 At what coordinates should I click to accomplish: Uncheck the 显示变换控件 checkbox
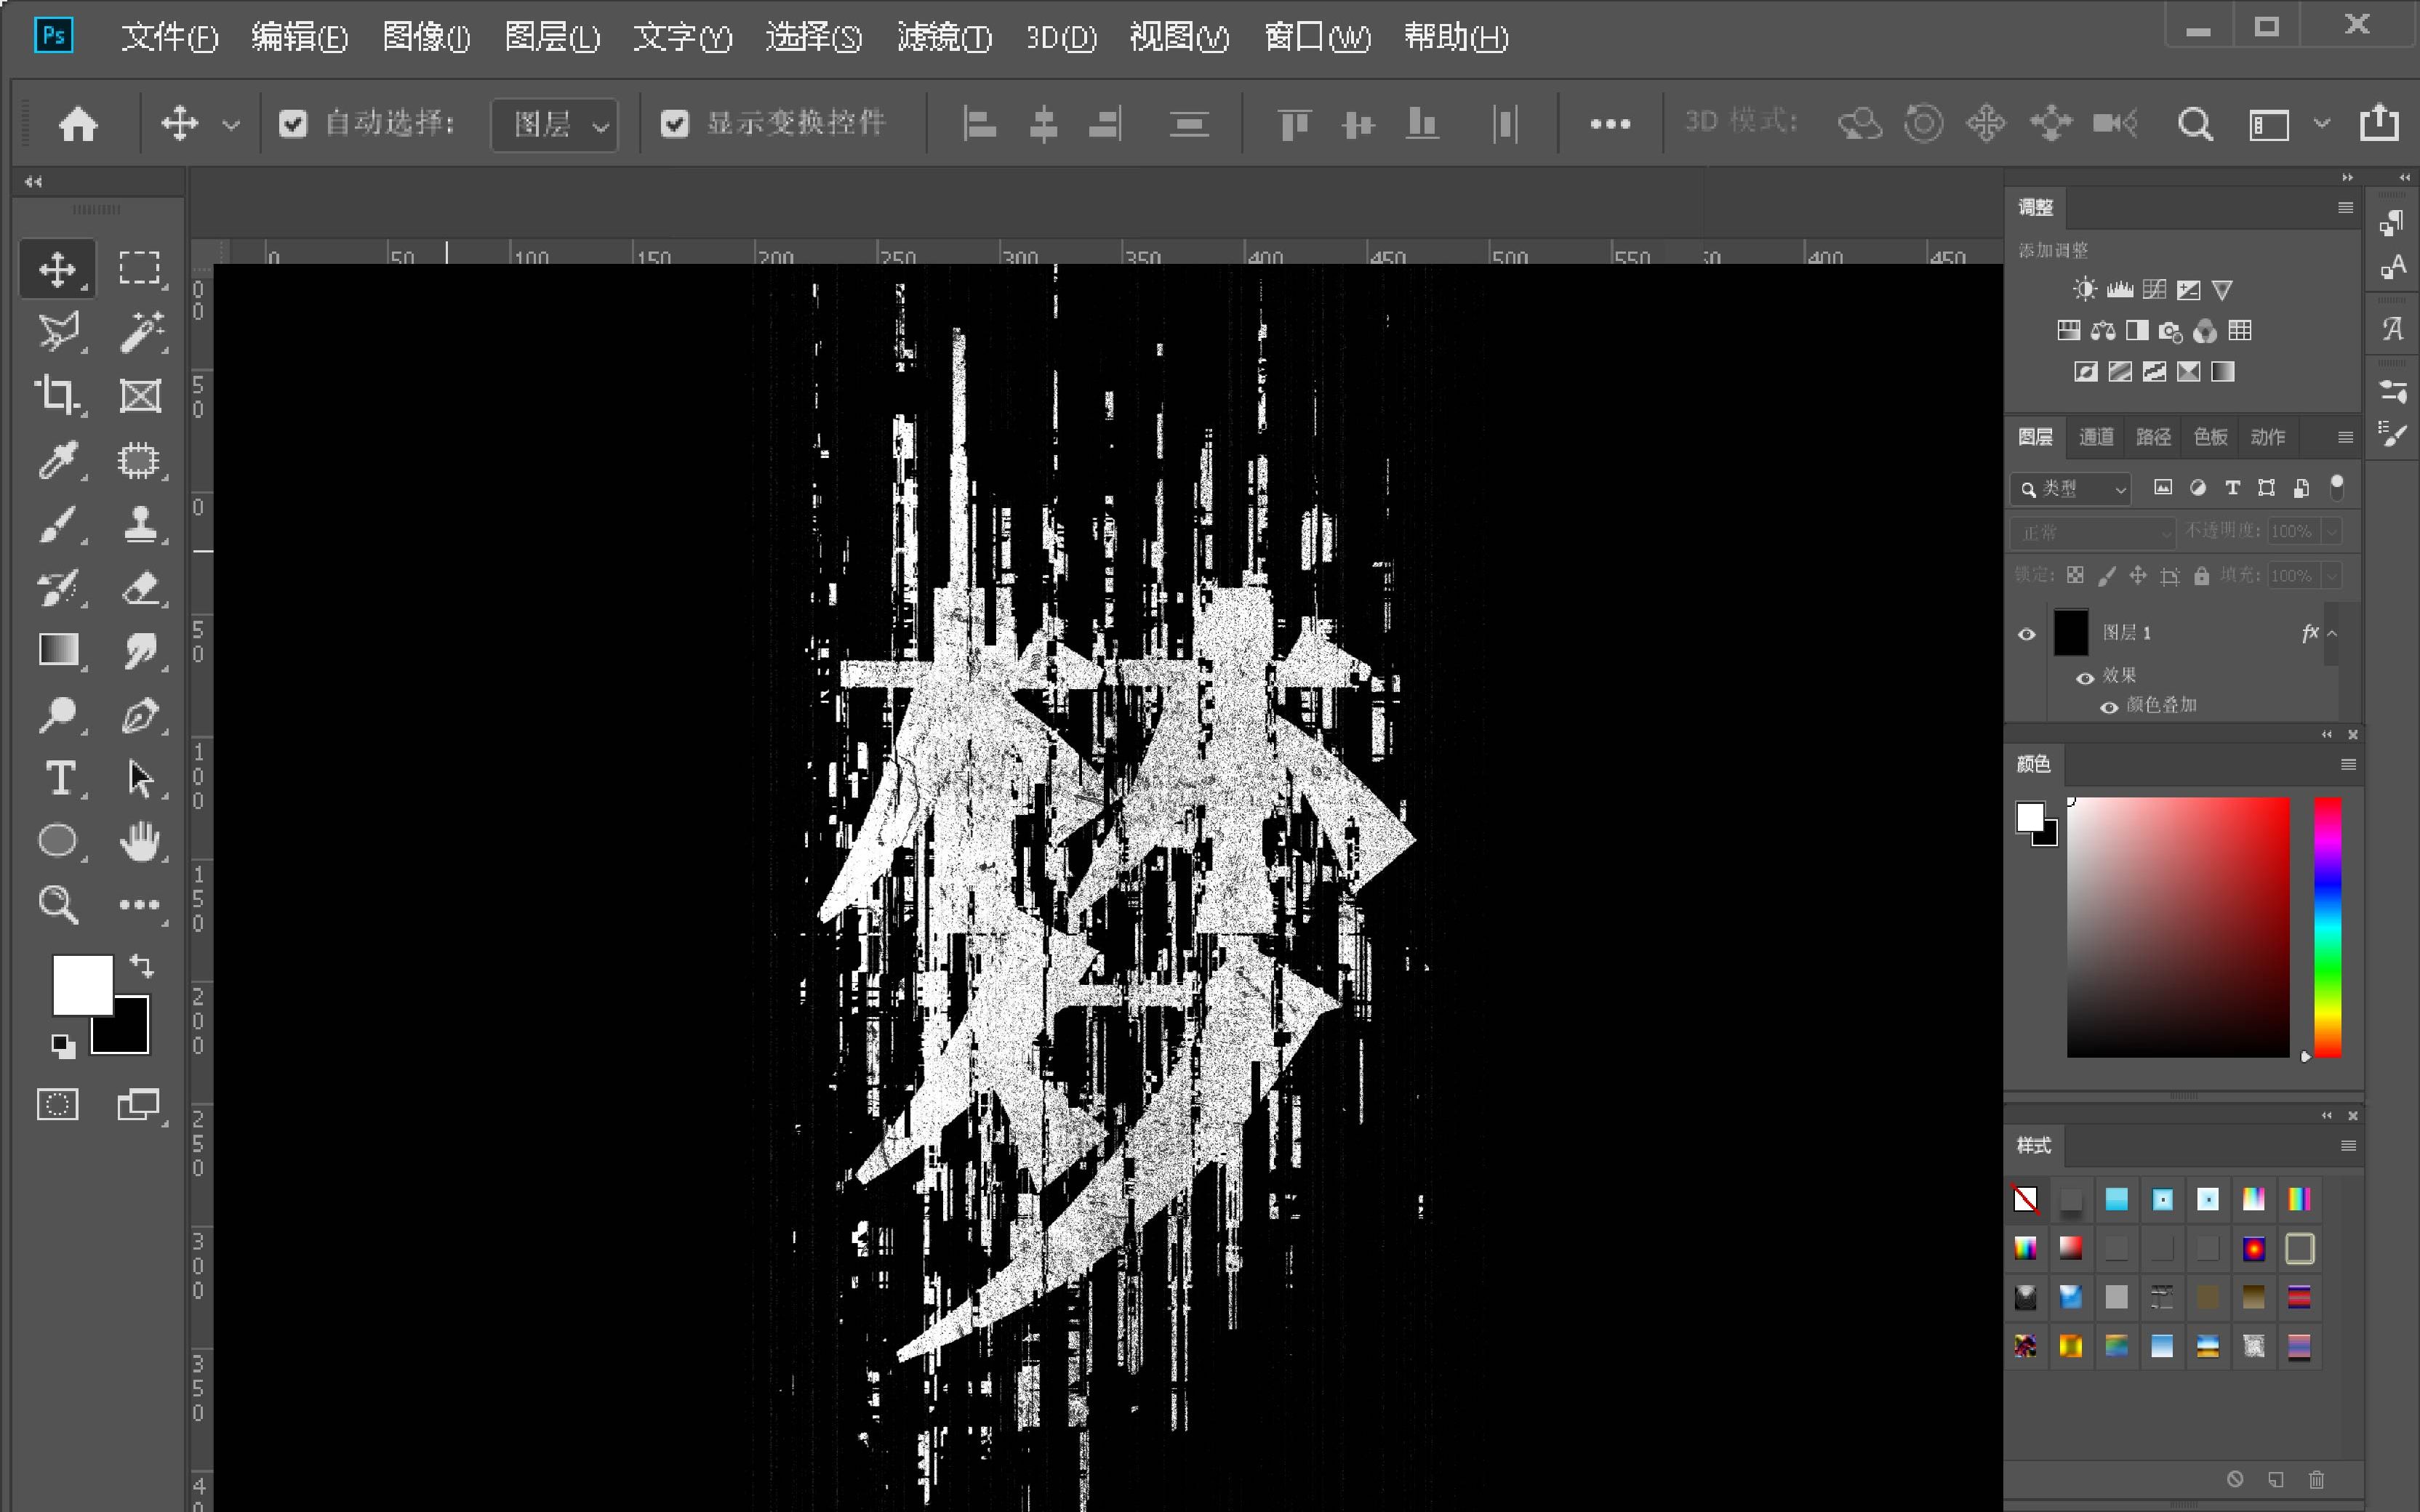pyautogui.click(x=675, y=124)
